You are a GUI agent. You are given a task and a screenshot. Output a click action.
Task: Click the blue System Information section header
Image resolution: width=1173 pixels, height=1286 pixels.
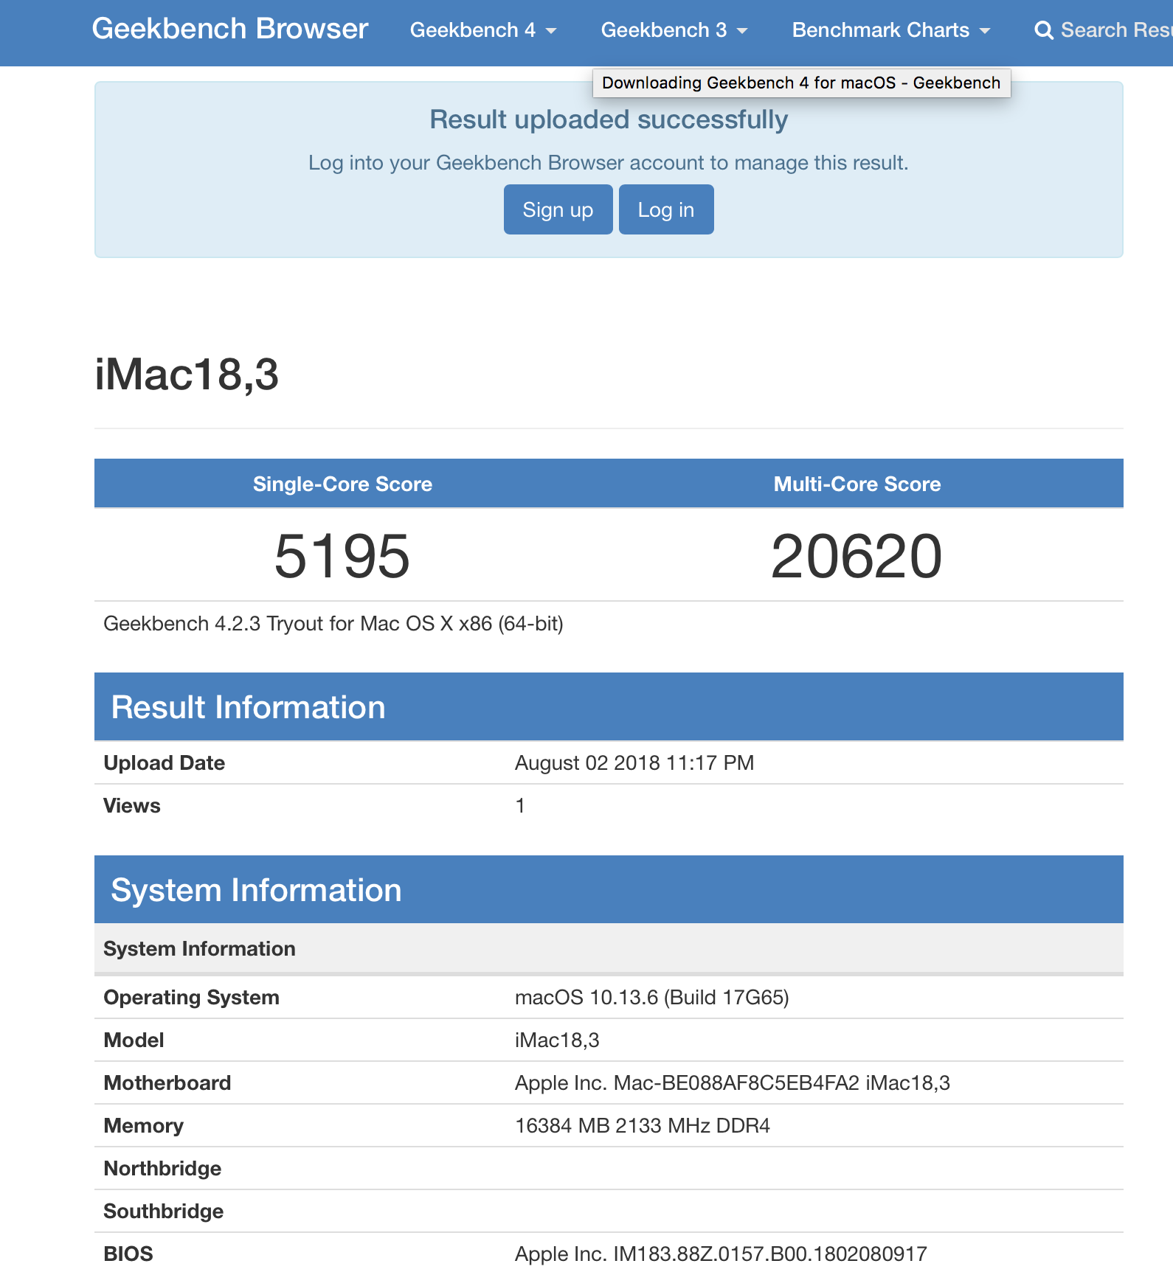tap(256, 890)
